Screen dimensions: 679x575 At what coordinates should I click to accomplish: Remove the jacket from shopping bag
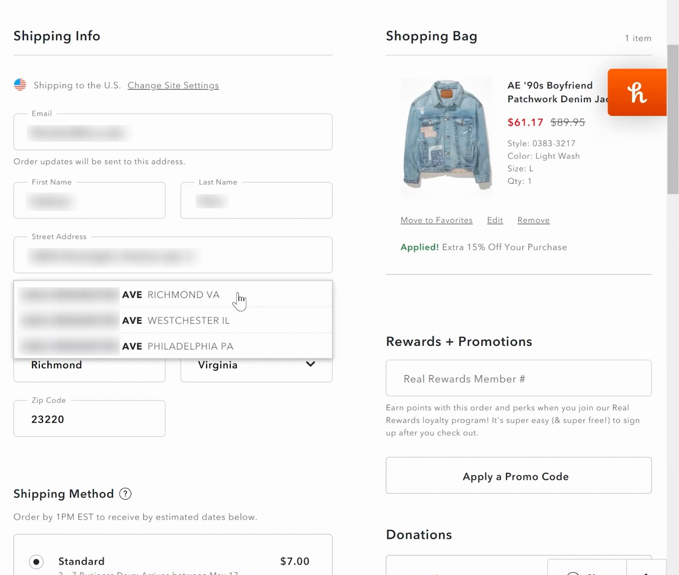click(x=533, y=220)
